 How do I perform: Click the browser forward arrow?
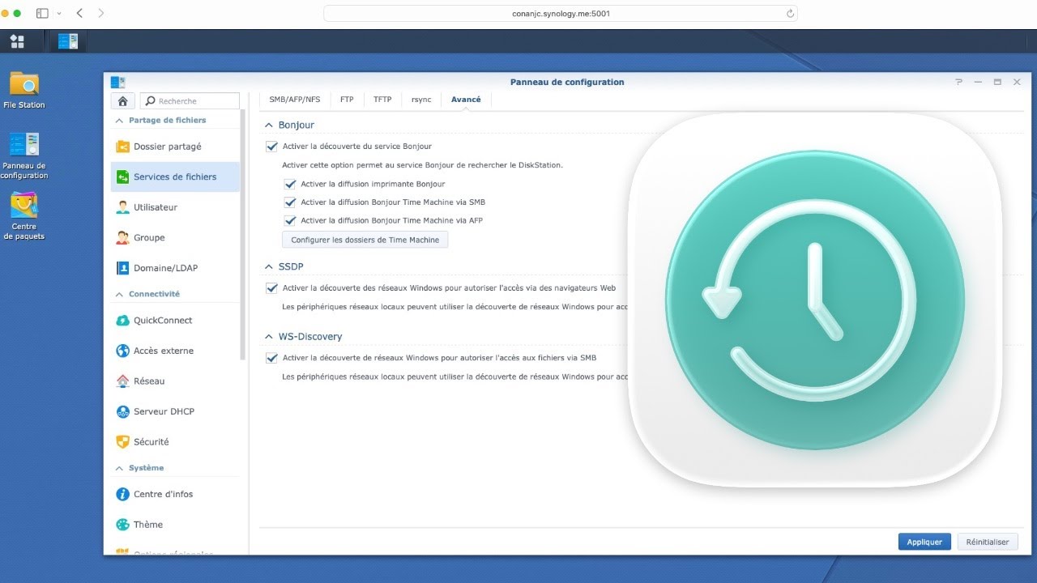pyautogui.click(x=100, y=13)
